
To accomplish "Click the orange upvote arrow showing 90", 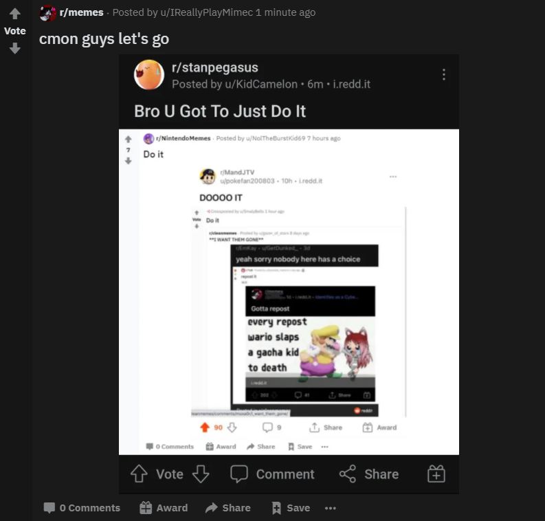I will pyautogui.click(x=204, y=427).
